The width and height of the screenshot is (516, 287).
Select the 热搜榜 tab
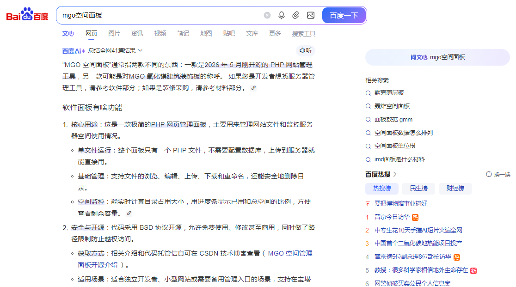[x=382, y=189]
